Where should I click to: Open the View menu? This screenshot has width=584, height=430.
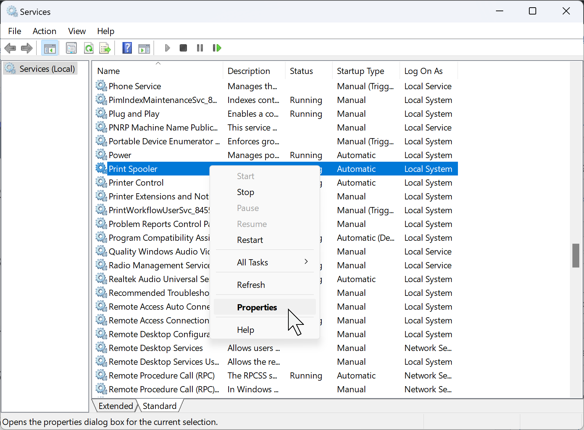coord(77,31)
